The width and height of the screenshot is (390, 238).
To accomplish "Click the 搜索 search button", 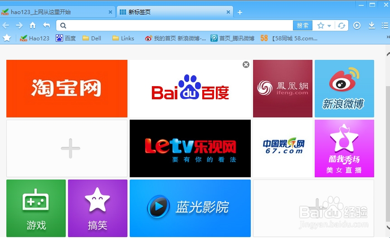I will pos(302,25).
